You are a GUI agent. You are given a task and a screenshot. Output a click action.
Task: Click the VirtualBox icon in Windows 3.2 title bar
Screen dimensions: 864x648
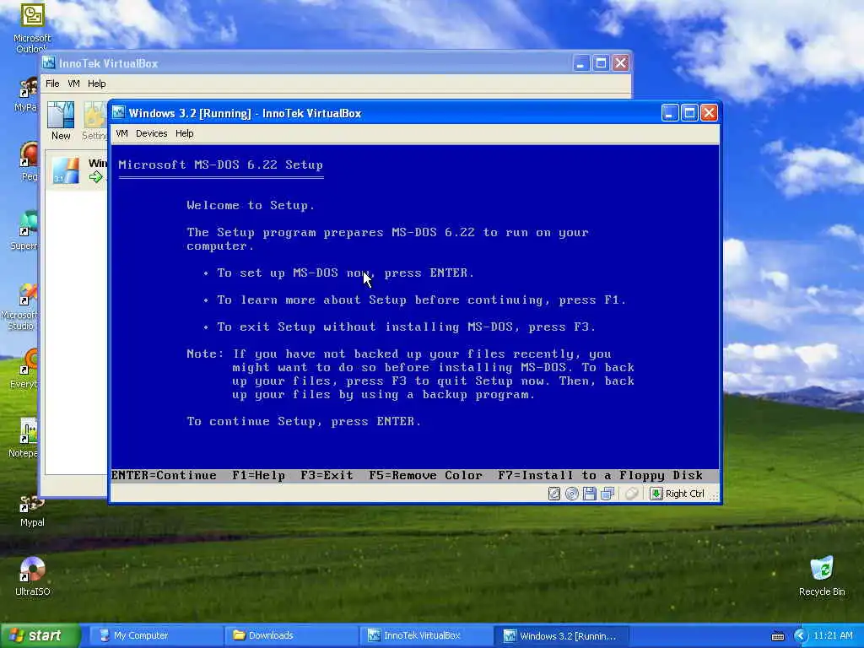coord(118,113)
